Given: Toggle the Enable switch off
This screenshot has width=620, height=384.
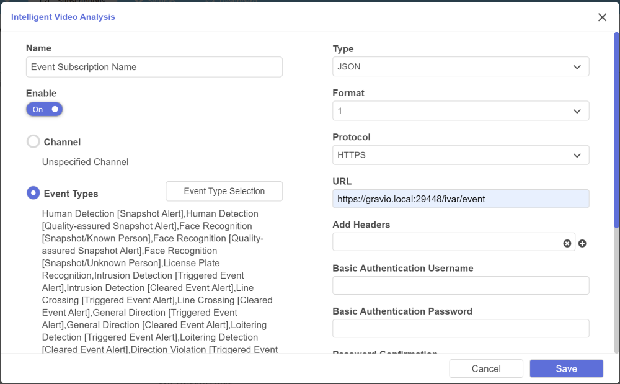Looking at the screenshot, I should point(45,109).
